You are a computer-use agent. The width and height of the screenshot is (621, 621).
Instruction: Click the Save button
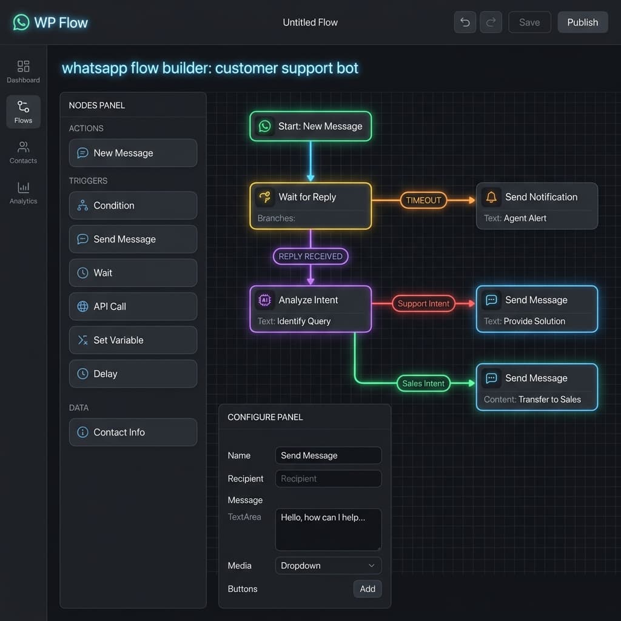click(x=529, y=22)
